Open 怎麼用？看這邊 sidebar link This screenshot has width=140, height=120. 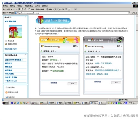tap(11, 77)
